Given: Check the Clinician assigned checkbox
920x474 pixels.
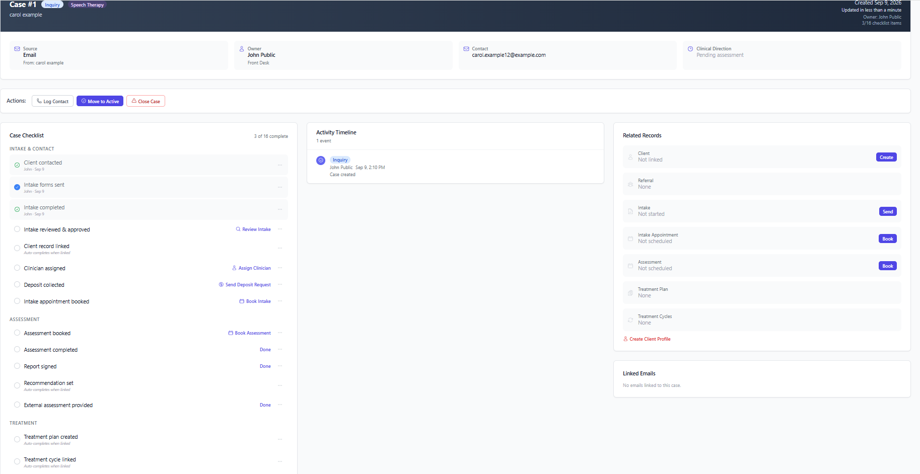Looking at the screenshot, I should 17,268.
